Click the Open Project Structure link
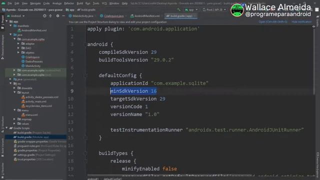The height and width of the screenshot is (180, 320). point(273,21)
